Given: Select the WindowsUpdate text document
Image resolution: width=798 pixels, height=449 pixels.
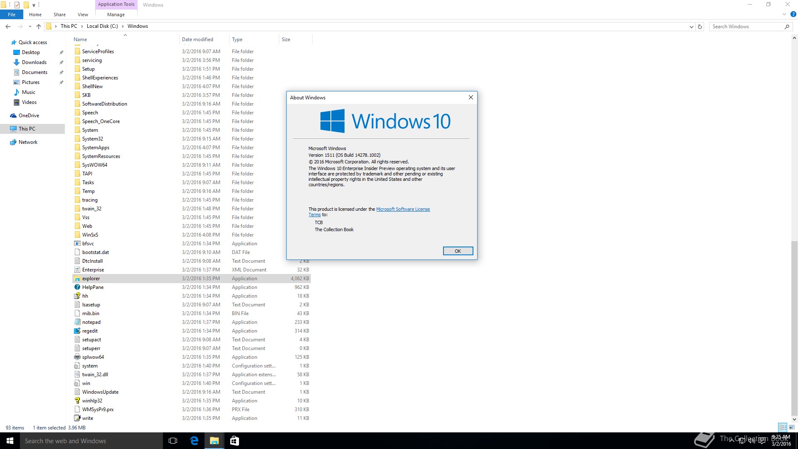Looking at the screenshot, I should 100,392.
